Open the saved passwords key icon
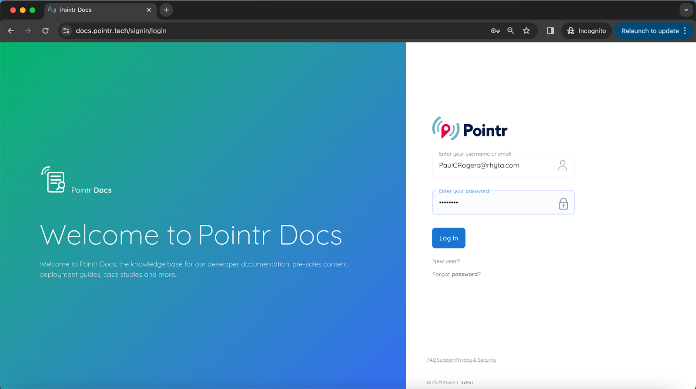Image resolution: width=696 pixels, height=389 pixels. tap(495, 31)
